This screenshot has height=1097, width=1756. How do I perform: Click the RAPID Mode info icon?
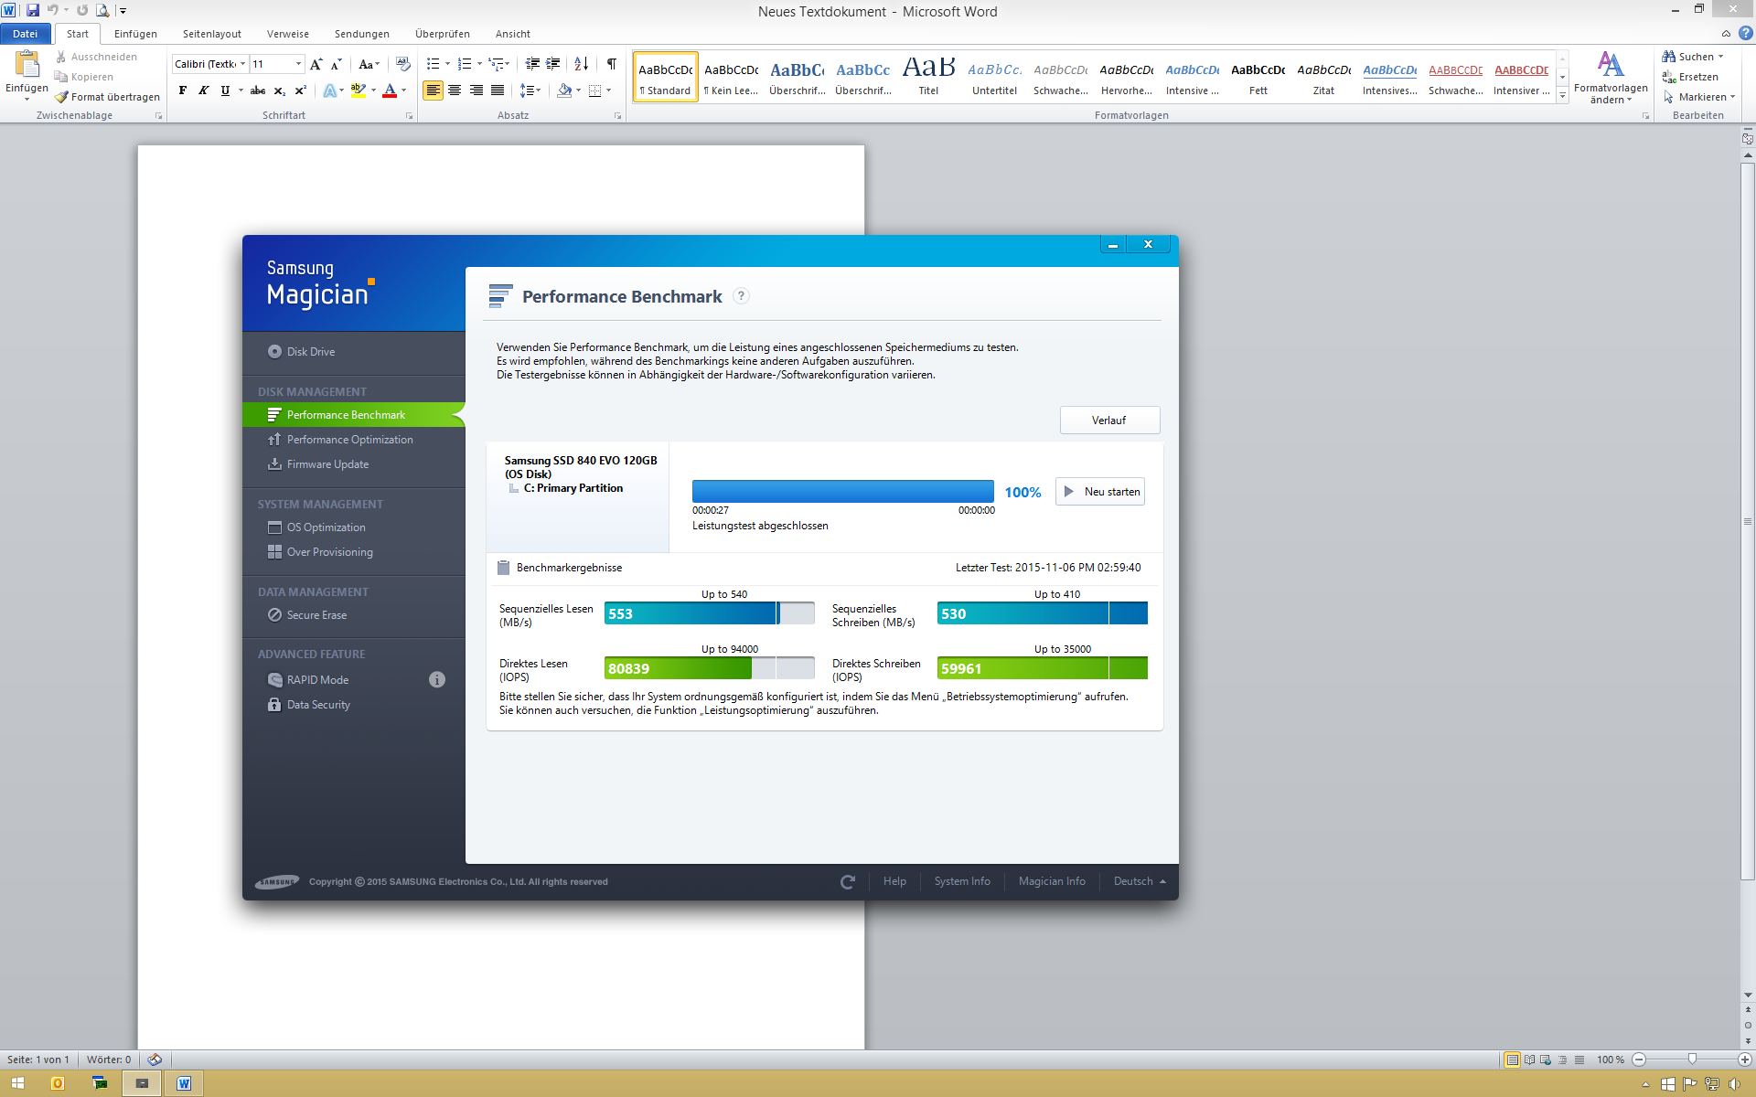(437, 679)
